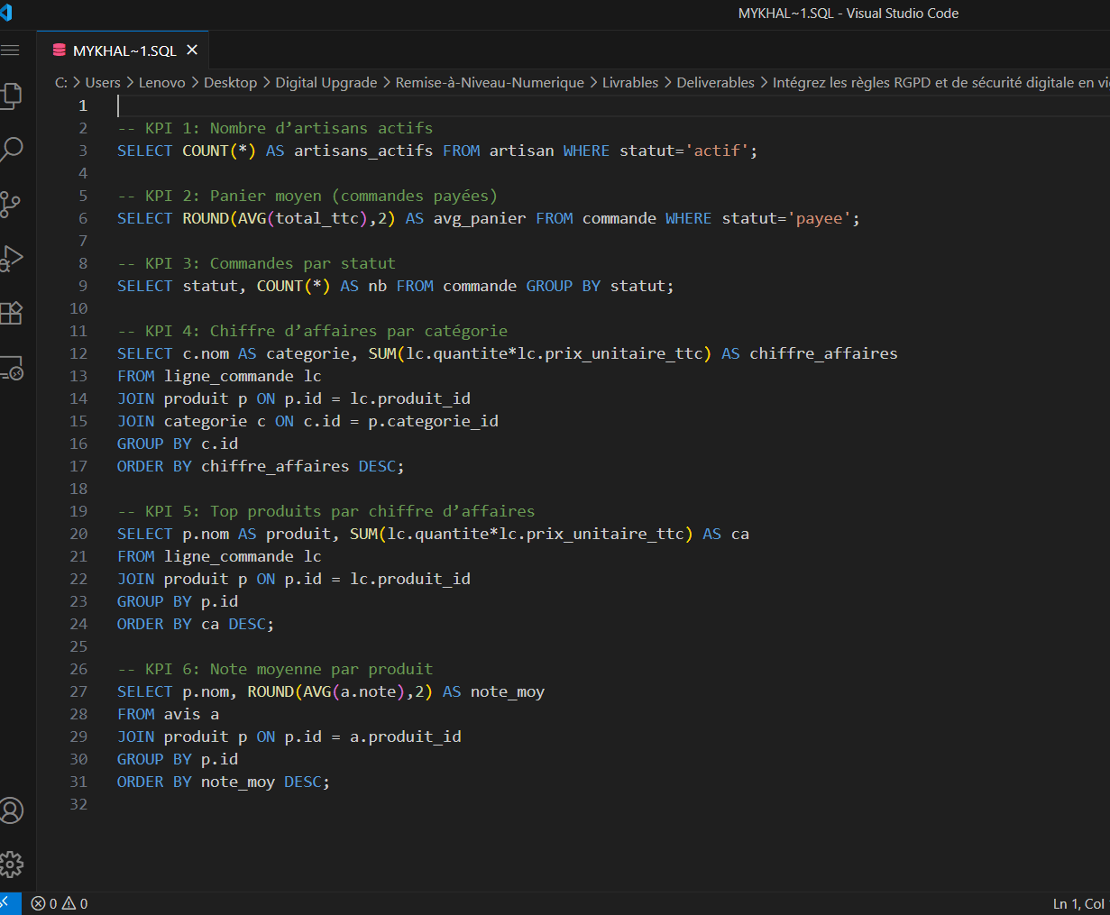Screen dimensions: 1110x915
Task: Click line number 3 in the gutter
Action: tap(83, 151)
